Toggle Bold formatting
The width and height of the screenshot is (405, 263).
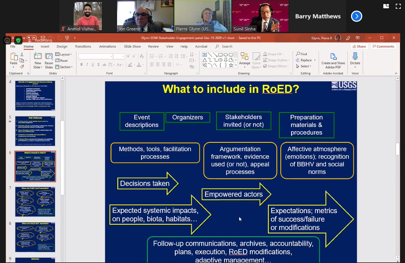pyautogui.click(x=82, y=65)
